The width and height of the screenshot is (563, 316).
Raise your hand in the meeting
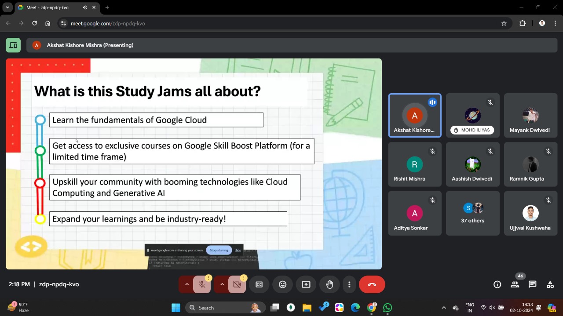(329, 284)
